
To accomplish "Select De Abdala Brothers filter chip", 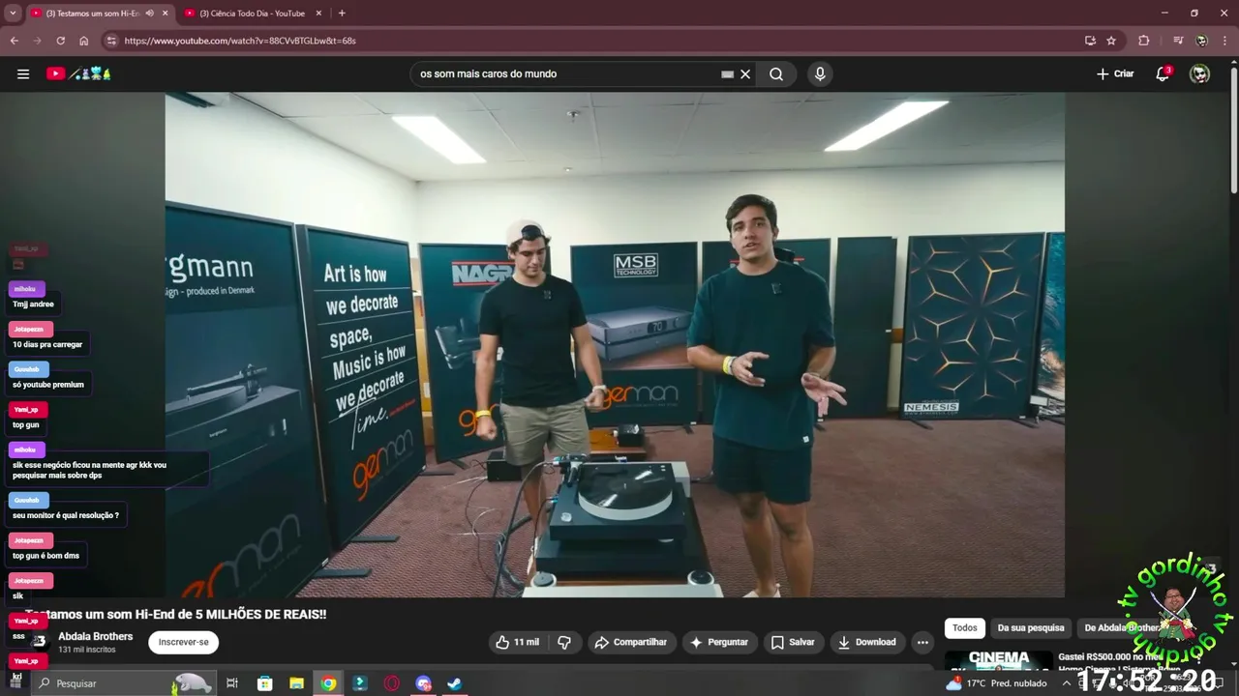I will [x=1123, y=627].
